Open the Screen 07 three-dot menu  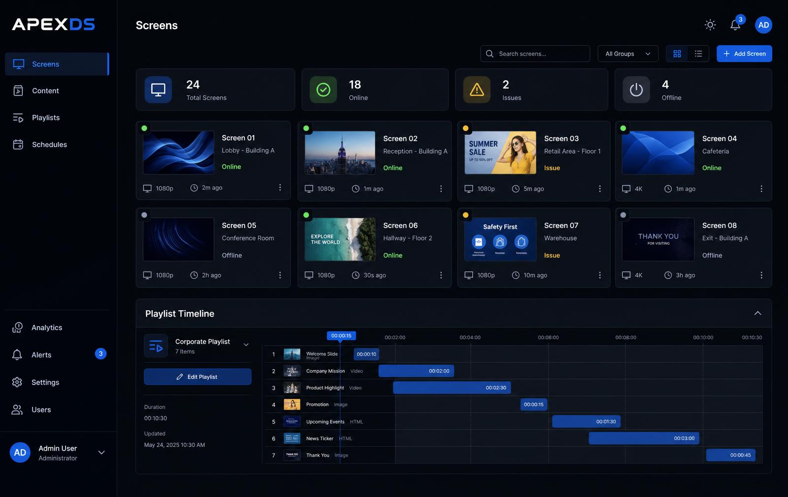[599, 275]
